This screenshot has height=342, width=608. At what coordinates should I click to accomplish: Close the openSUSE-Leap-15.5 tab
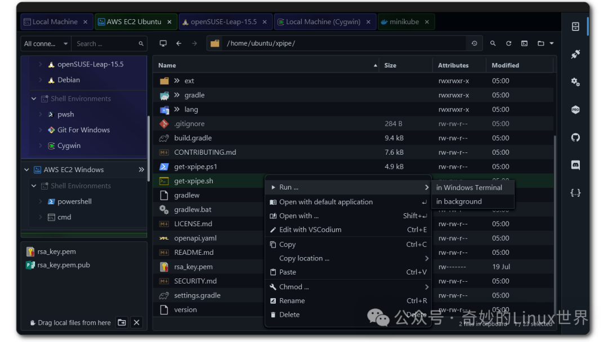pyautogui.click(x=265, y=22)
